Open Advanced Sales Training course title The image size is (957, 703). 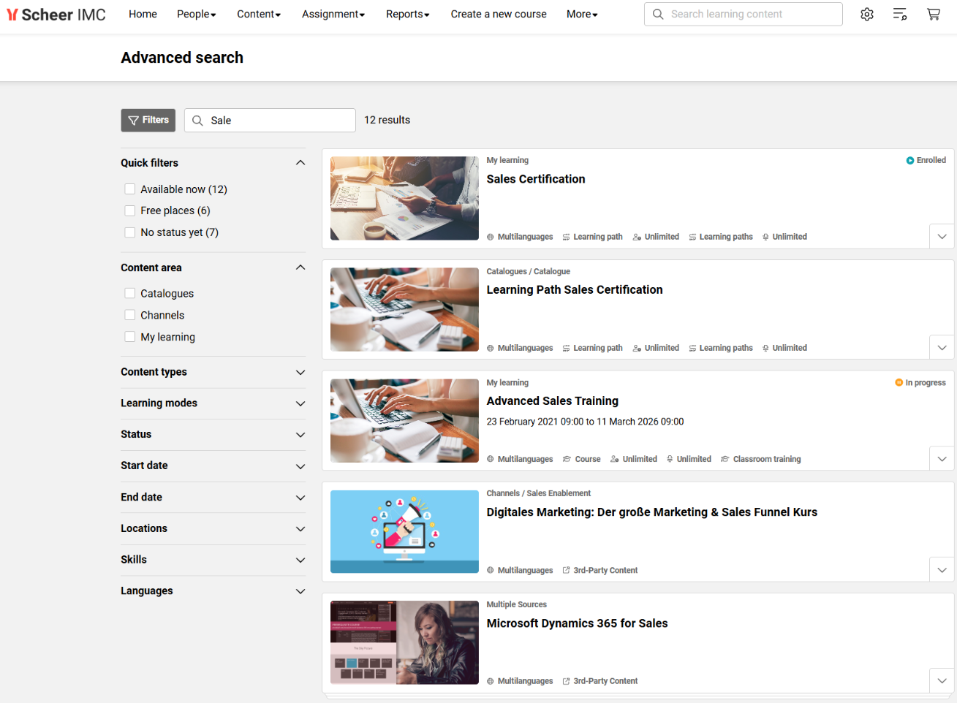(x=552, y=401)
